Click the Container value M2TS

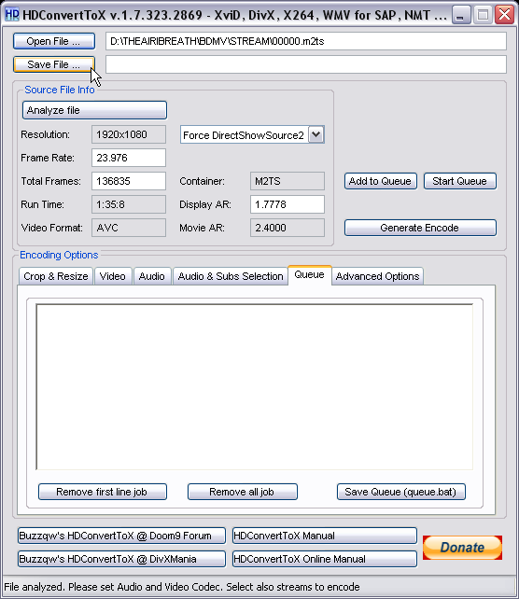point(288,181)
